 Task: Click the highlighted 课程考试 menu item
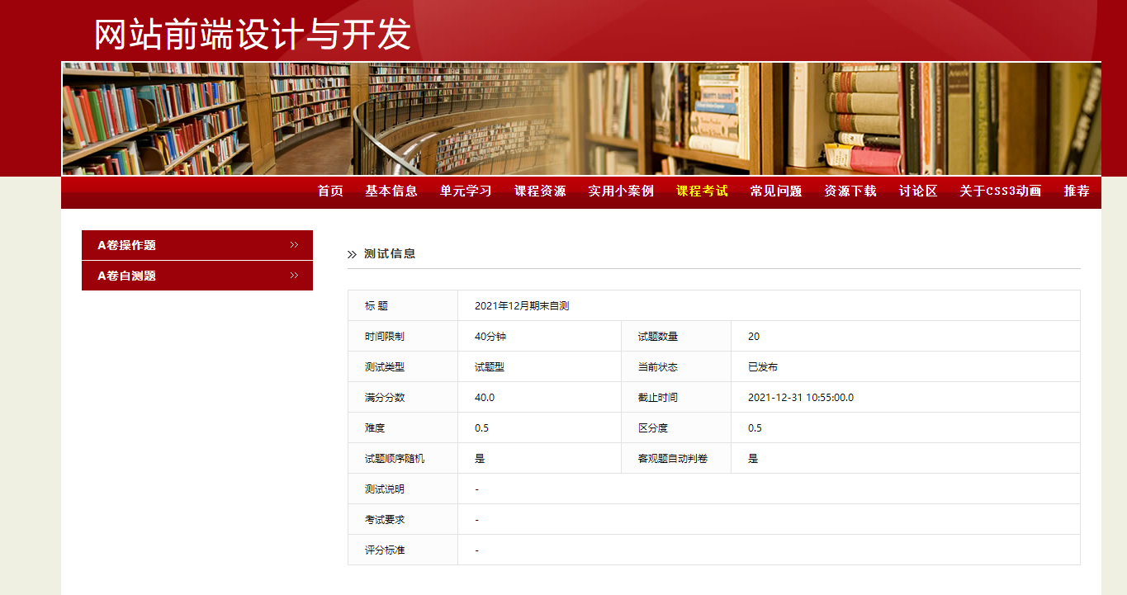coord(702,191)
